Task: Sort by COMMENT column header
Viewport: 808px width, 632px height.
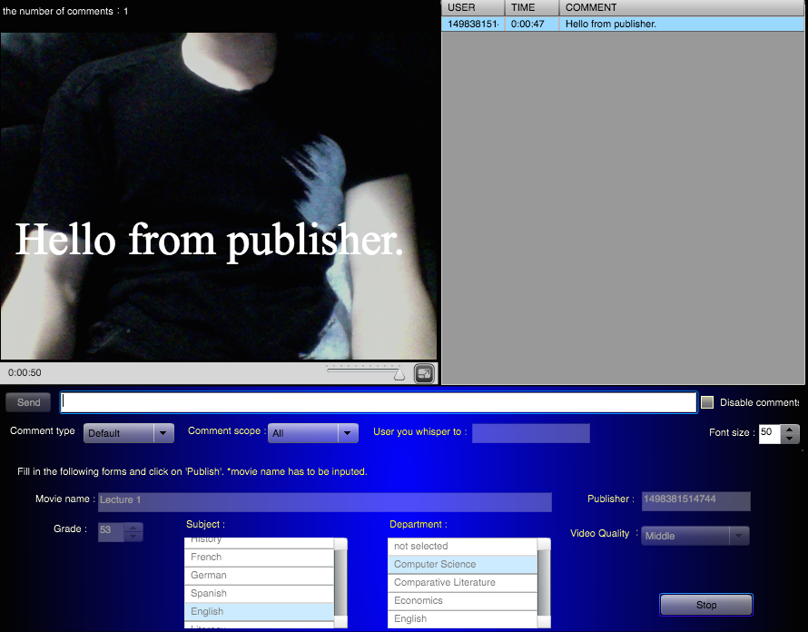Action: pos(682,8)
